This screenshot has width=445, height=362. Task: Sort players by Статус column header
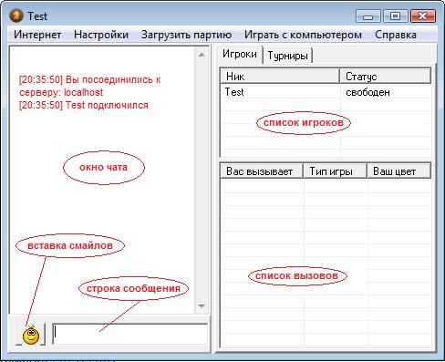[x=385, y=77]
